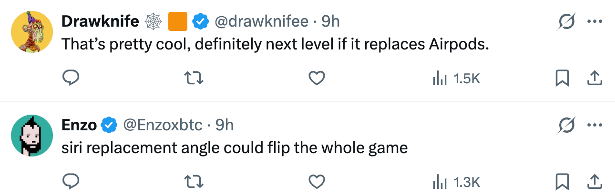Like Drawknife's tweet about Airpods
The width and height of the screenshot is (615, 195).
click(x=317, y=78)
